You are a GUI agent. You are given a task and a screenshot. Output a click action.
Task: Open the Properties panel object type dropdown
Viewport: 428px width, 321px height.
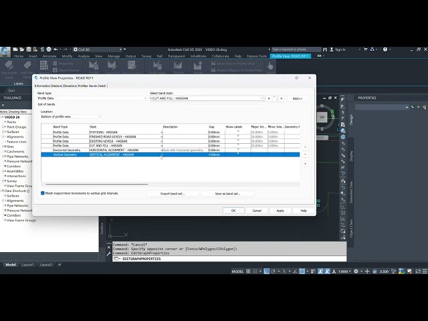tap(382, 107)
